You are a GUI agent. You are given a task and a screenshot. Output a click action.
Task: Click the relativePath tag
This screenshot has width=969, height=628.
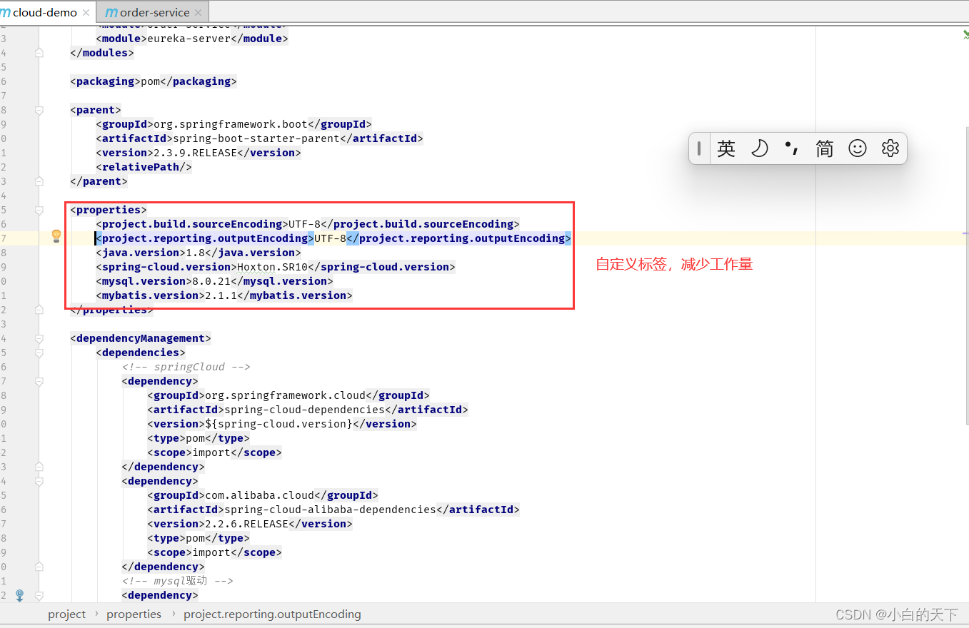pyautogui.click(x=144, y=167)
